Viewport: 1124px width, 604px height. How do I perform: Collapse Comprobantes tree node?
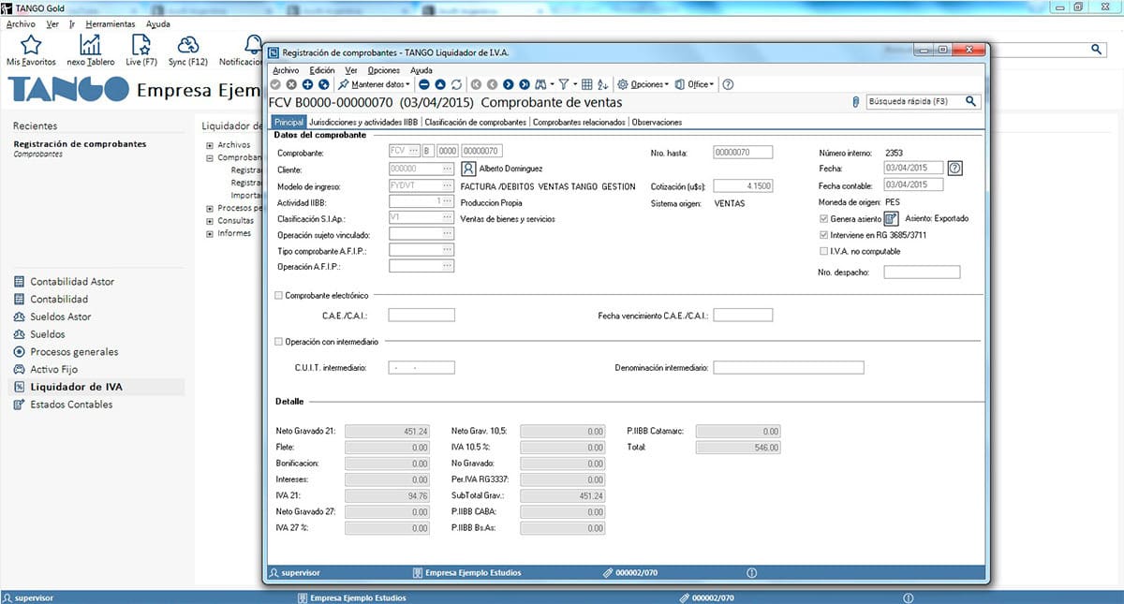(209, 158)
